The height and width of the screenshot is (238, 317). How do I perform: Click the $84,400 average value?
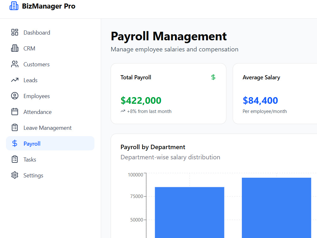[x=260, y=100]
